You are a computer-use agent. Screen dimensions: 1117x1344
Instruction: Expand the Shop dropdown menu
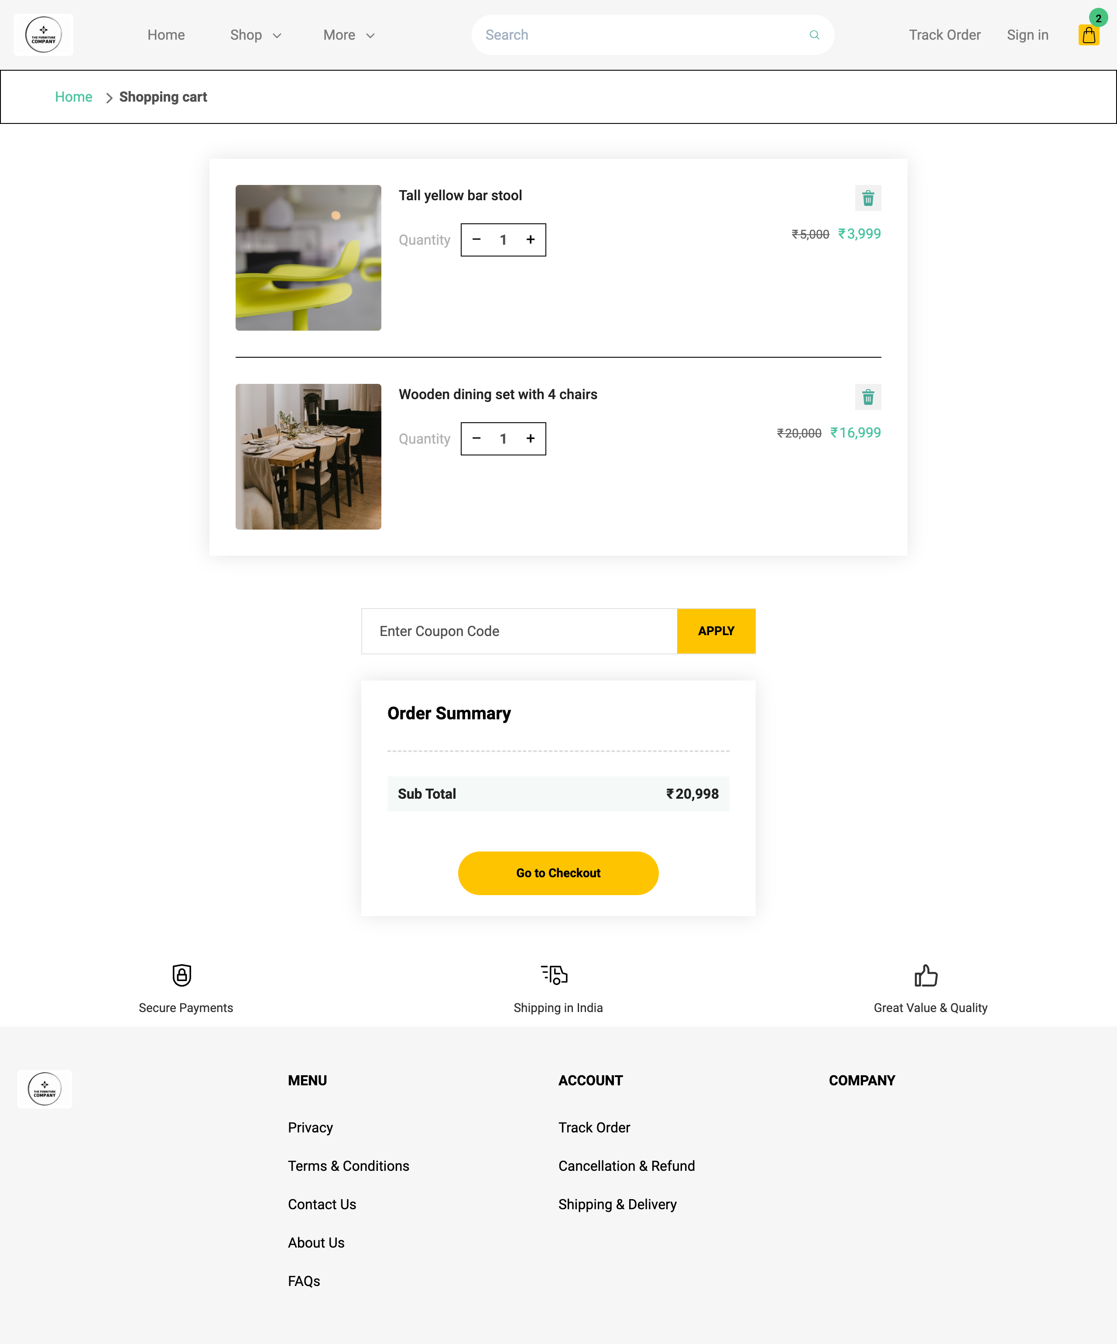pos(255,35)
